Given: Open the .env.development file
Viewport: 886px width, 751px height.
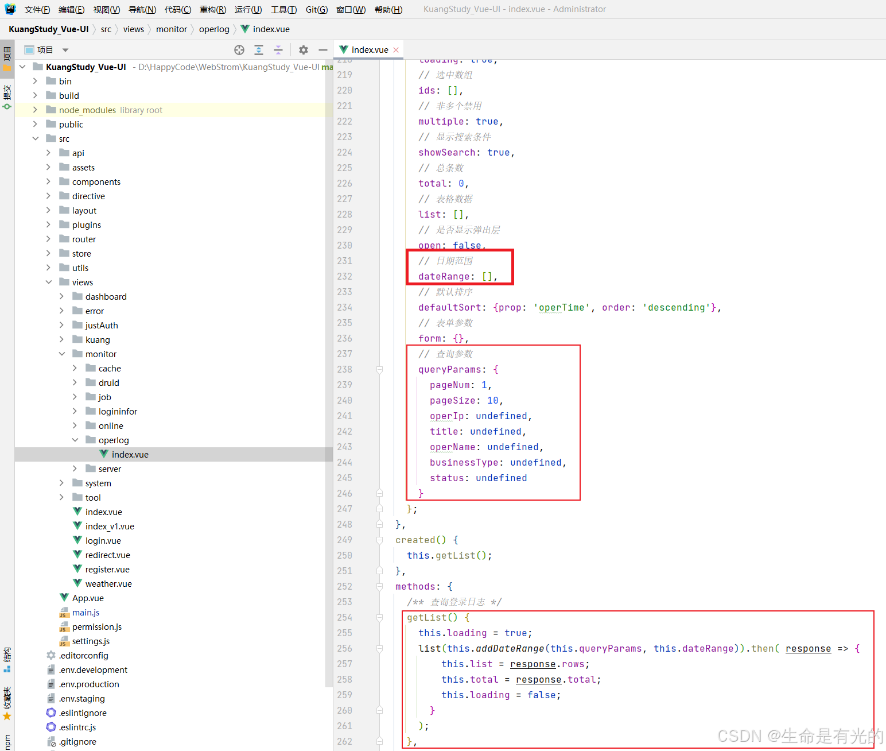Looking at the screenshot, I should (87, 670).
